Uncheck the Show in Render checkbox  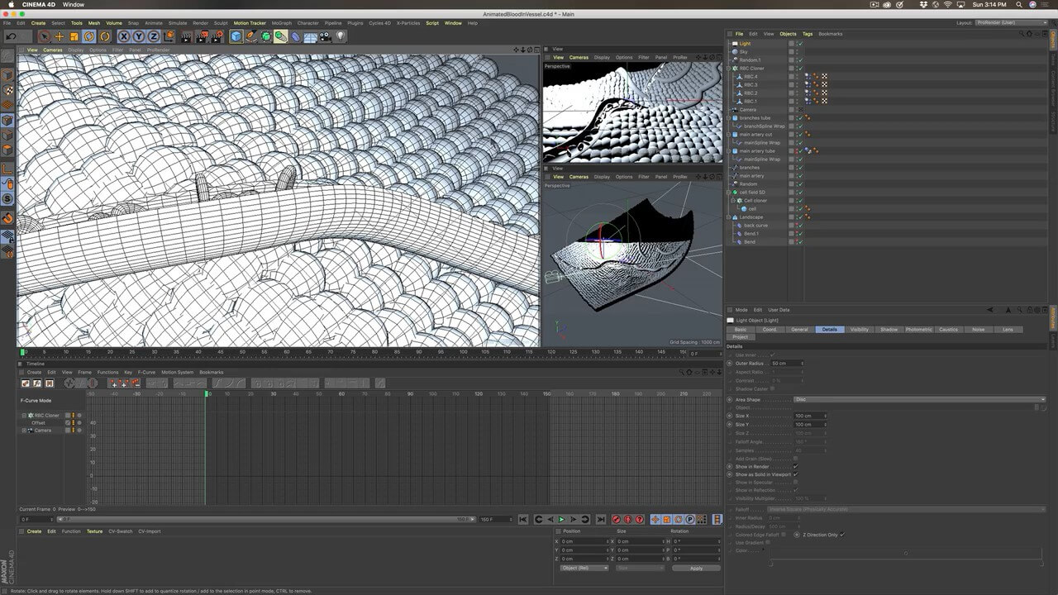795,467
